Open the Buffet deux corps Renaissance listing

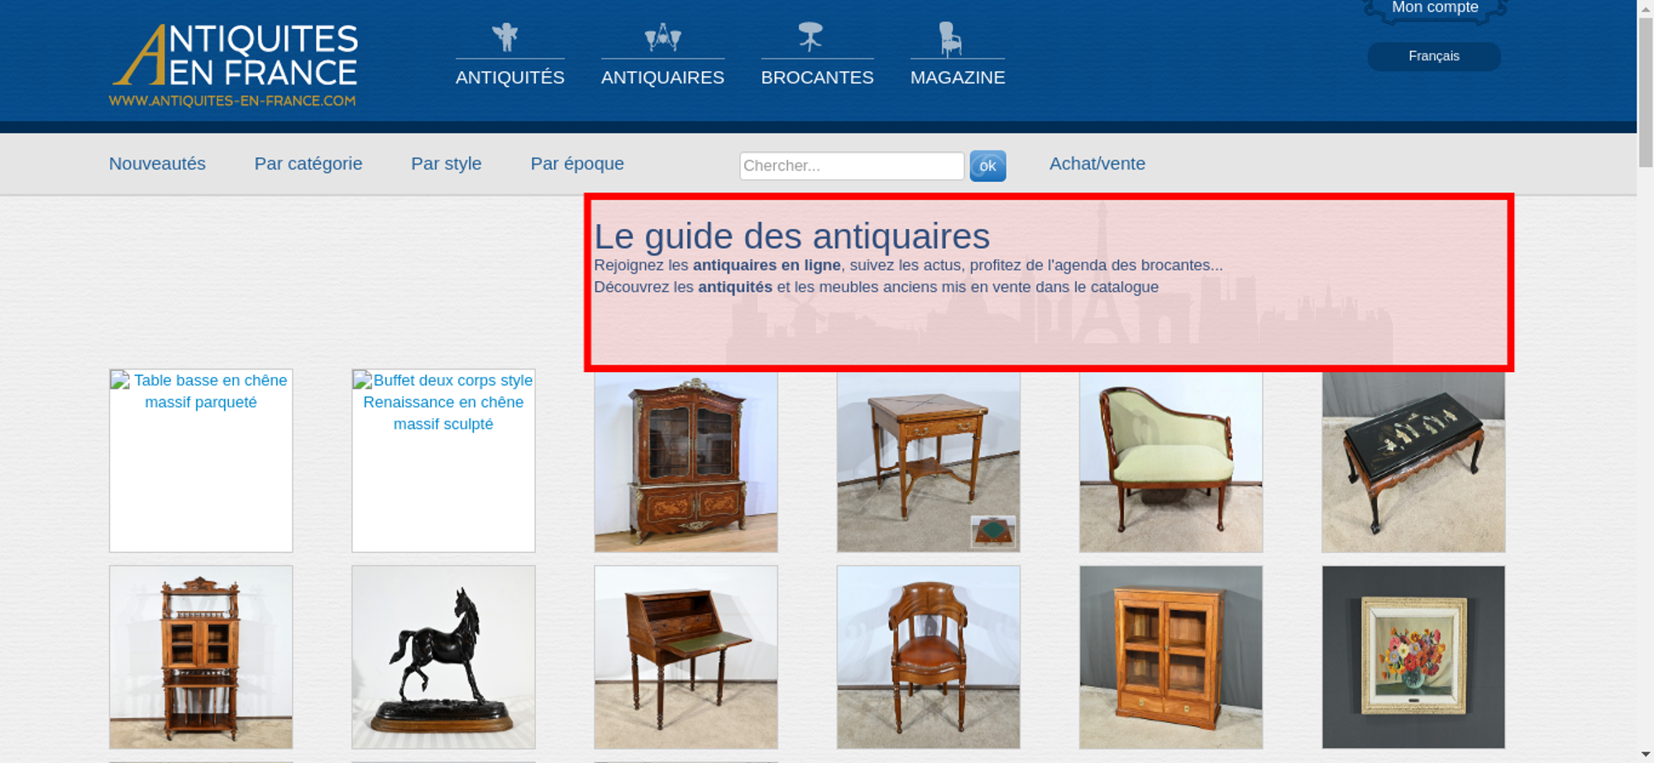[x=443, y=460]
